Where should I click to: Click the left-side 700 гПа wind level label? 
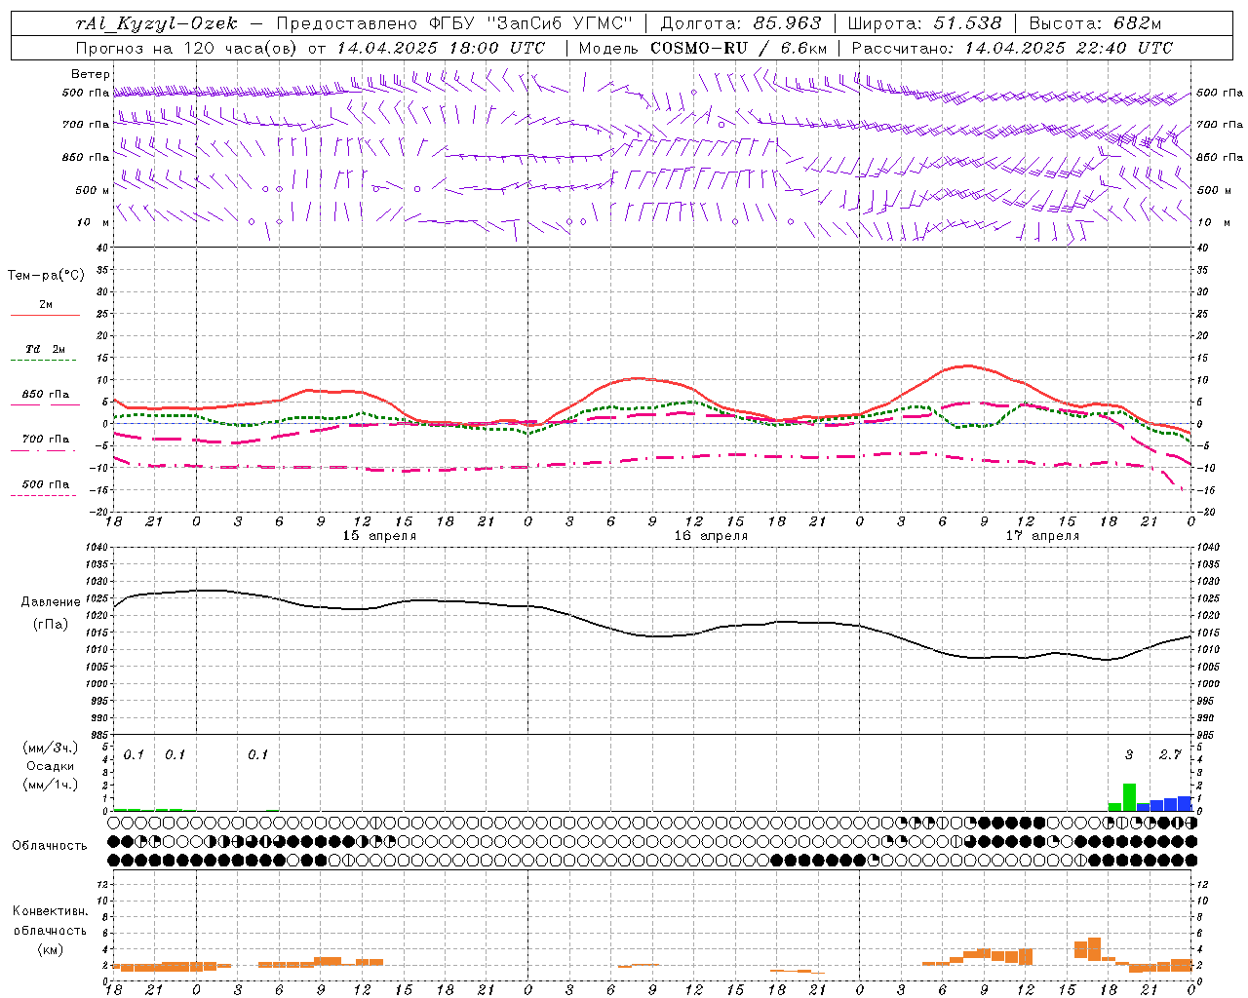(x=87, y=125)
